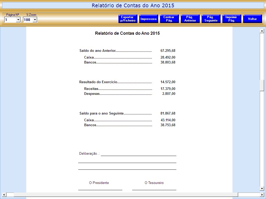Click the Deliberação signature line
Viewport: 266px width, 199px height.
pos(138,155)
